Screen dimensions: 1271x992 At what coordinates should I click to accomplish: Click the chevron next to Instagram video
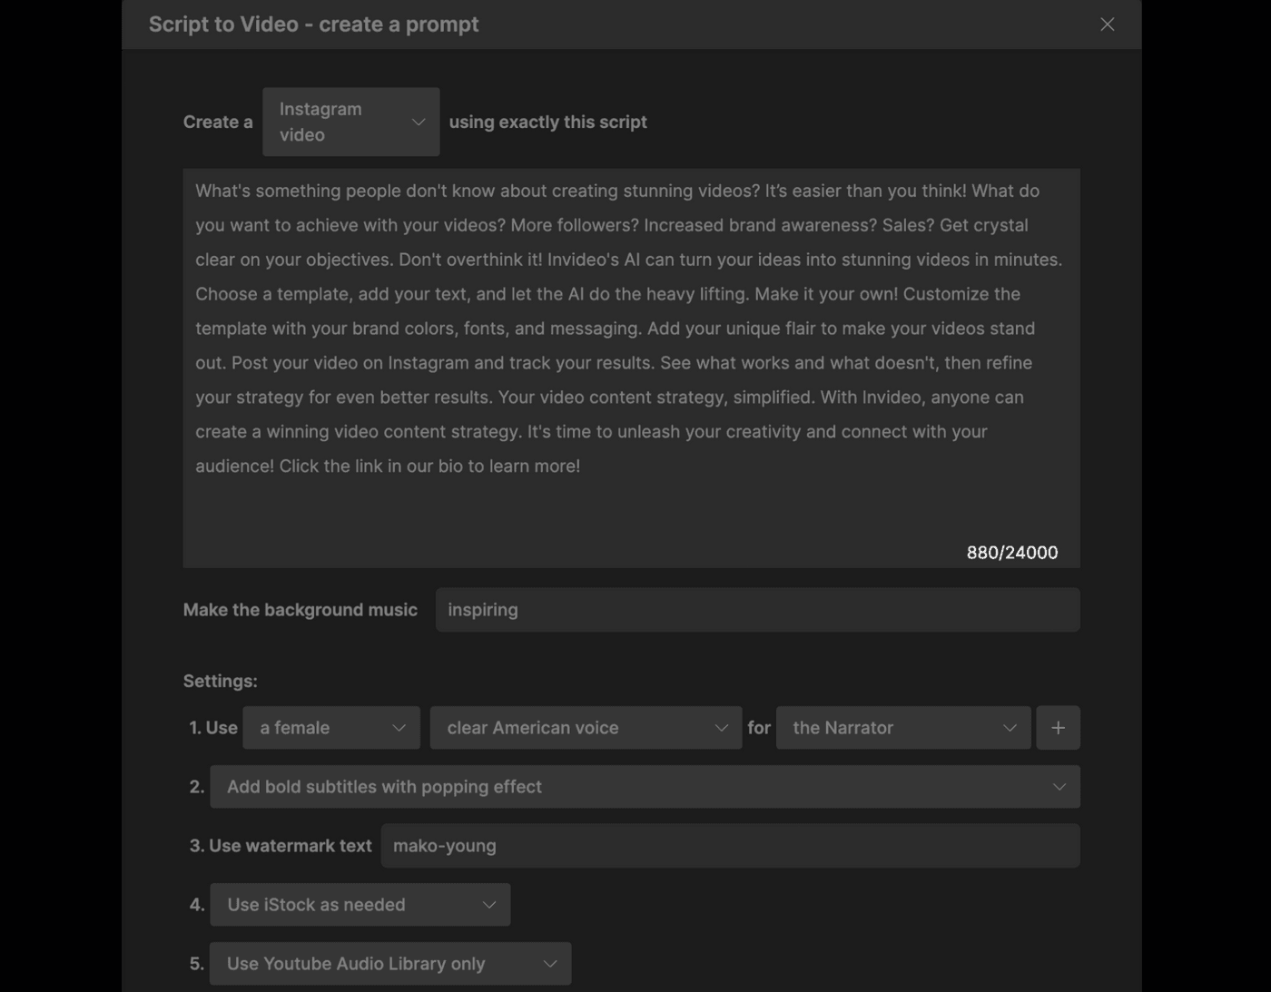[419, 121]
